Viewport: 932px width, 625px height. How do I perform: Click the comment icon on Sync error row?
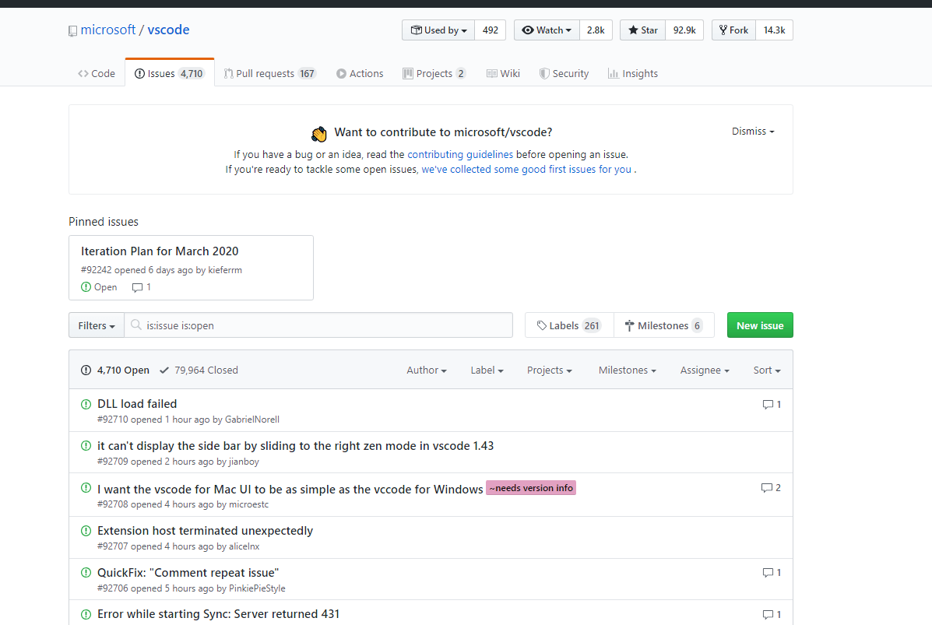pos(768,615)
